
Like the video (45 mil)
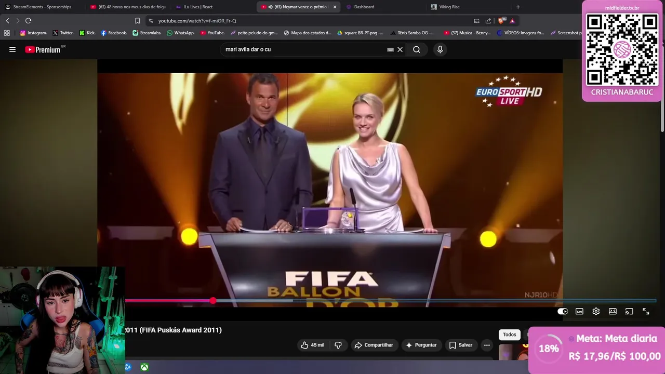(313, 345)
